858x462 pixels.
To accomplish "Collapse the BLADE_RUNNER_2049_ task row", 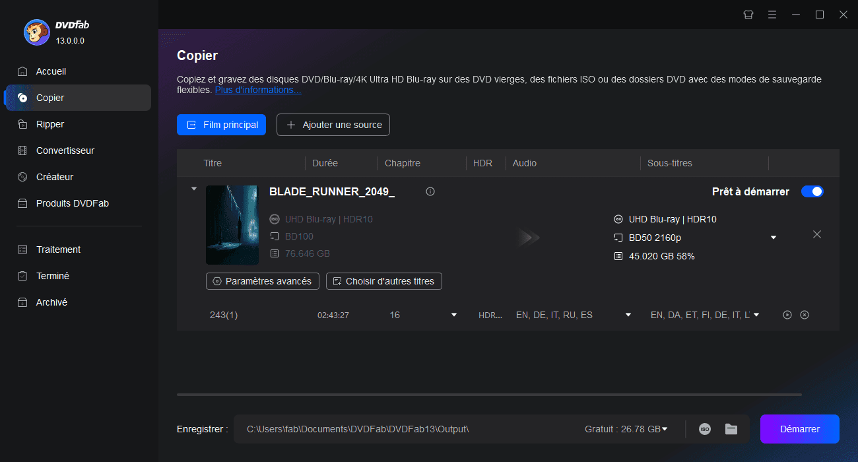I will pyautogui.click(x=193, y=189).
